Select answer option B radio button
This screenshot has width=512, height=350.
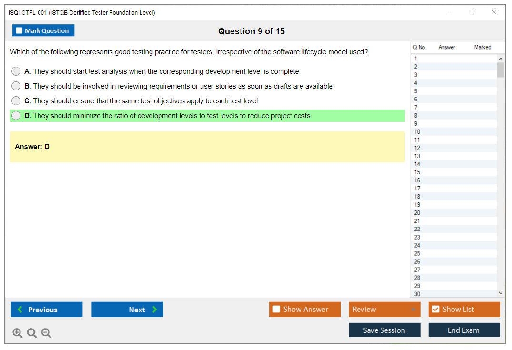pos(16,86)
